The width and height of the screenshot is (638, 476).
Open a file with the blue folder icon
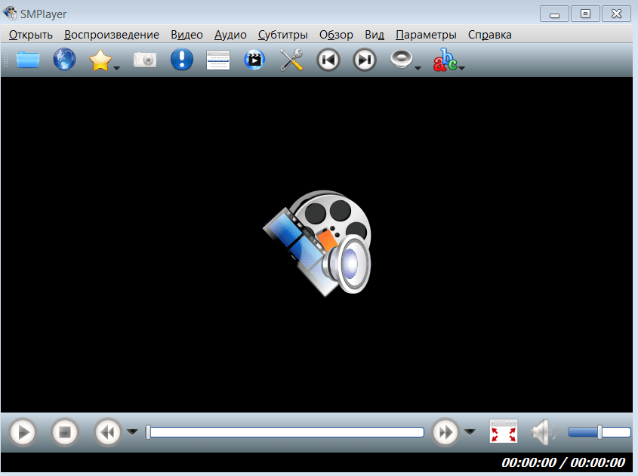[x=28, y=60]
